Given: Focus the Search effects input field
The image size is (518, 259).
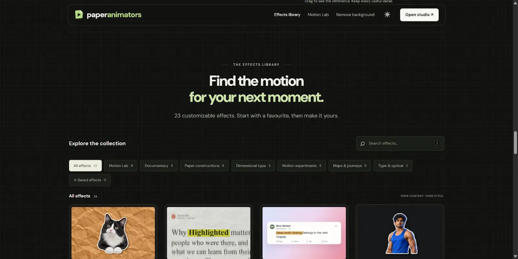Looking at the screenshot, I should 400,143.
